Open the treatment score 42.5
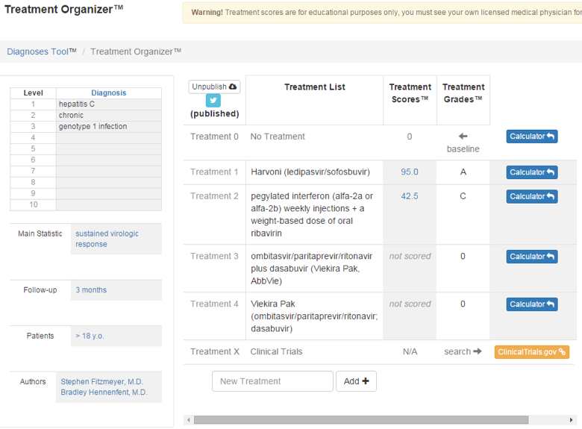Image resolution: width=582 pixels, height=429 pixels. [x=409, y=196]
